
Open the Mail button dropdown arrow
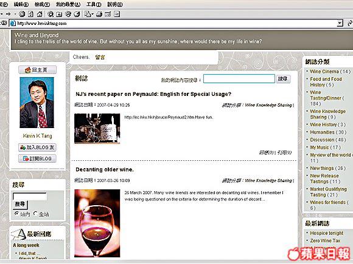[x=93, y=15]
